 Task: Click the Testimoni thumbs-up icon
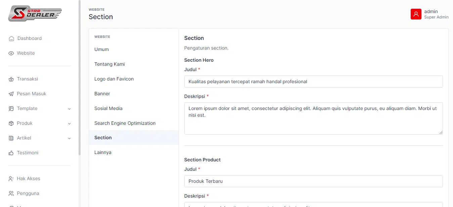click(x=11, y=153)
